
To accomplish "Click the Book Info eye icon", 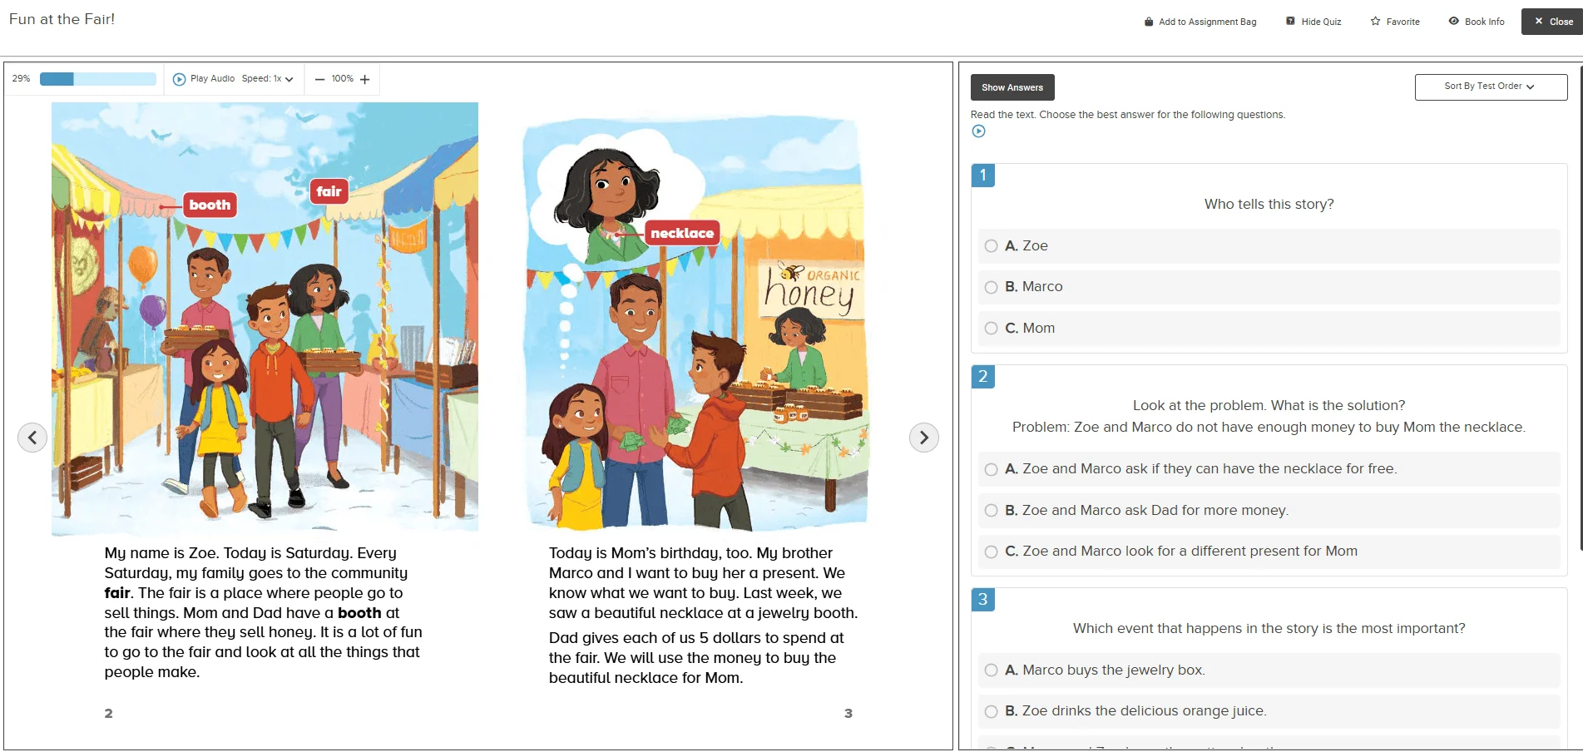I will (x=1453, y=22).
